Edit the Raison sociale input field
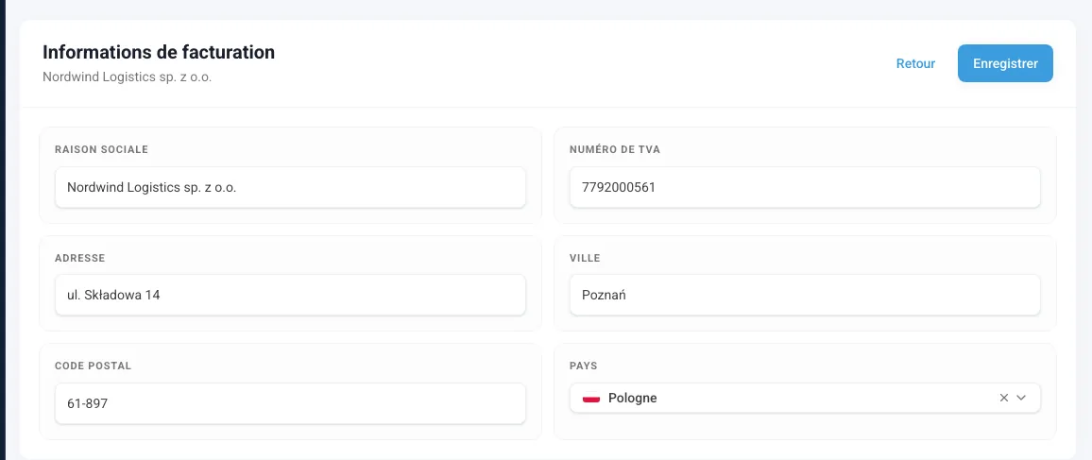1092x460 pixels. [290, 186]
